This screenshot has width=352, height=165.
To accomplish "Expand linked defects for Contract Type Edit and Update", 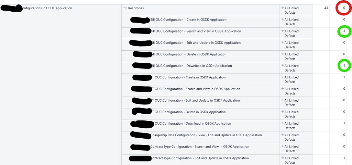I will pyautogui.click(x=283, y=158).
